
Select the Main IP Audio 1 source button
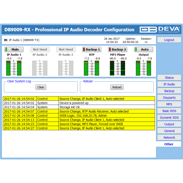(14, 49)
